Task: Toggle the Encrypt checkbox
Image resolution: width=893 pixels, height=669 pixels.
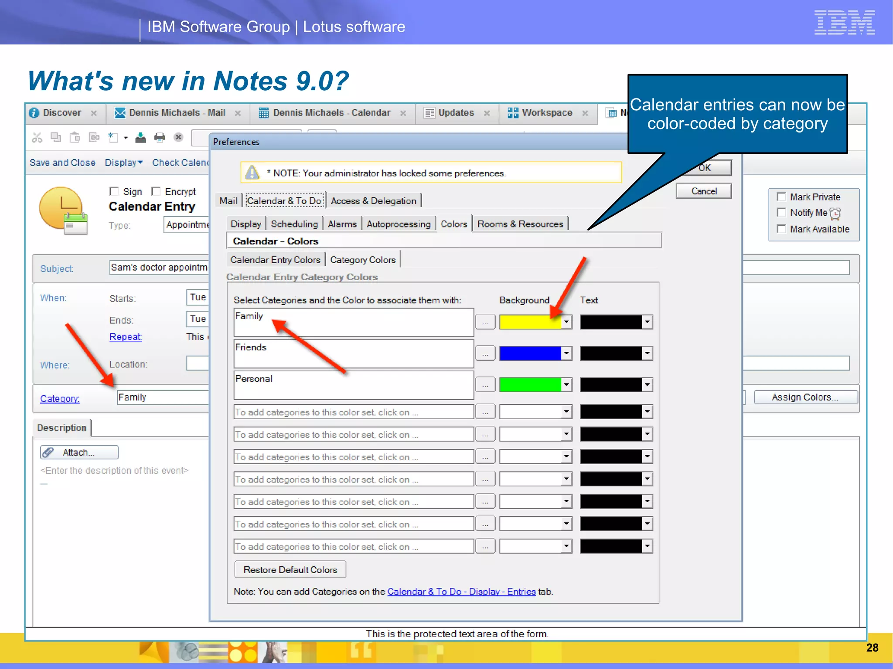Action: coord(156,191)
